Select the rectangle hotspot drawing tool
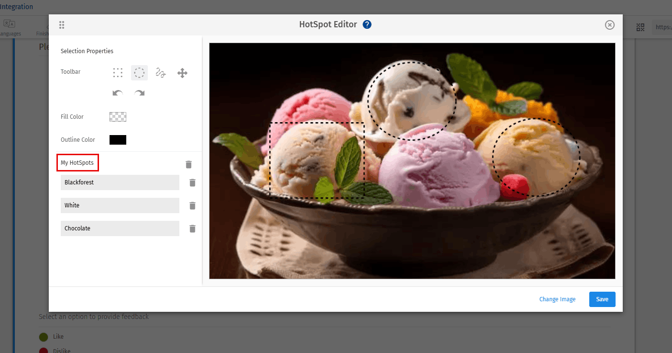This screenshot has width=672, height=353. [118, 72]
